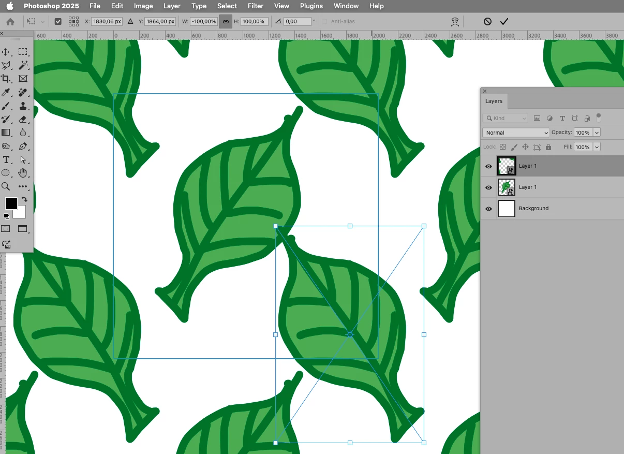Click the reference point location grid
Image resolution: width=624 pixels, height=454 pixels.
pyautogui.click(x=73, y=22)
